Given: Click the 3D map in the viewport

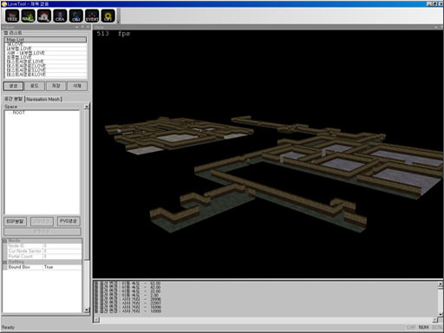Looking at the screenshot, I should click(x=268, y=173).
